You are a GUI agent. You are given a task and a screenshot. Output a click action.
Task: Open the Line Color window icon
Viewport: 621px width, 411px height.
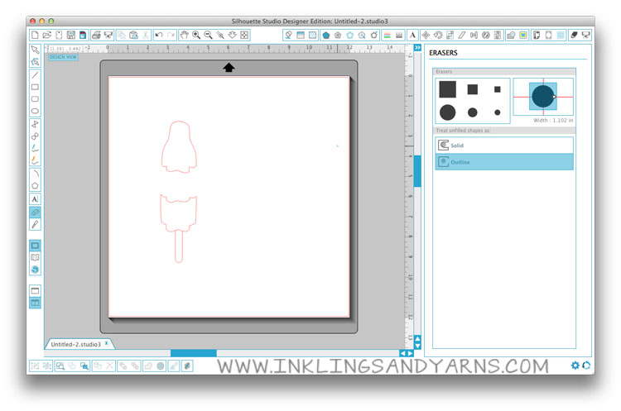(387, 35)
